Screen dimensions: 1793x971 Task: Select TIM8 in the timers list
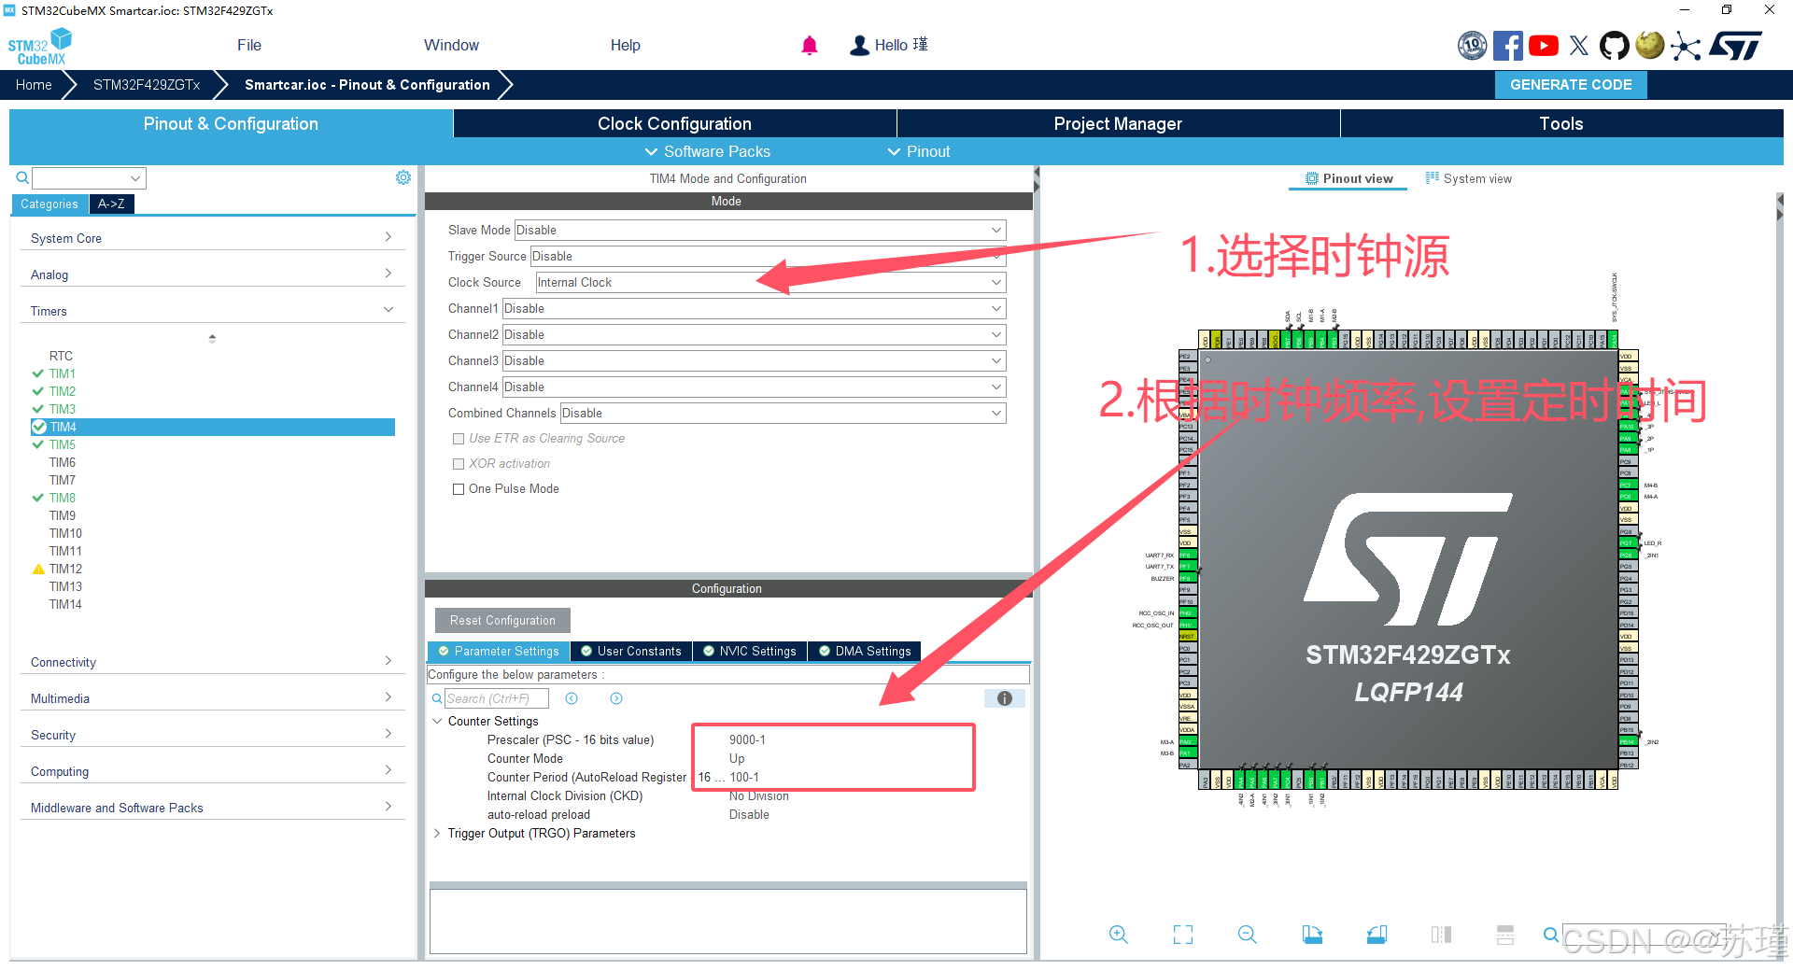63,498
